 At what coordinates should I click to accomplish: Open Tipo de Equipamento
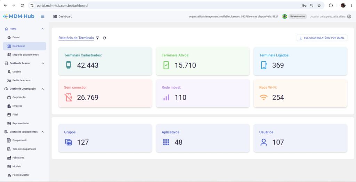coord(25,149)
